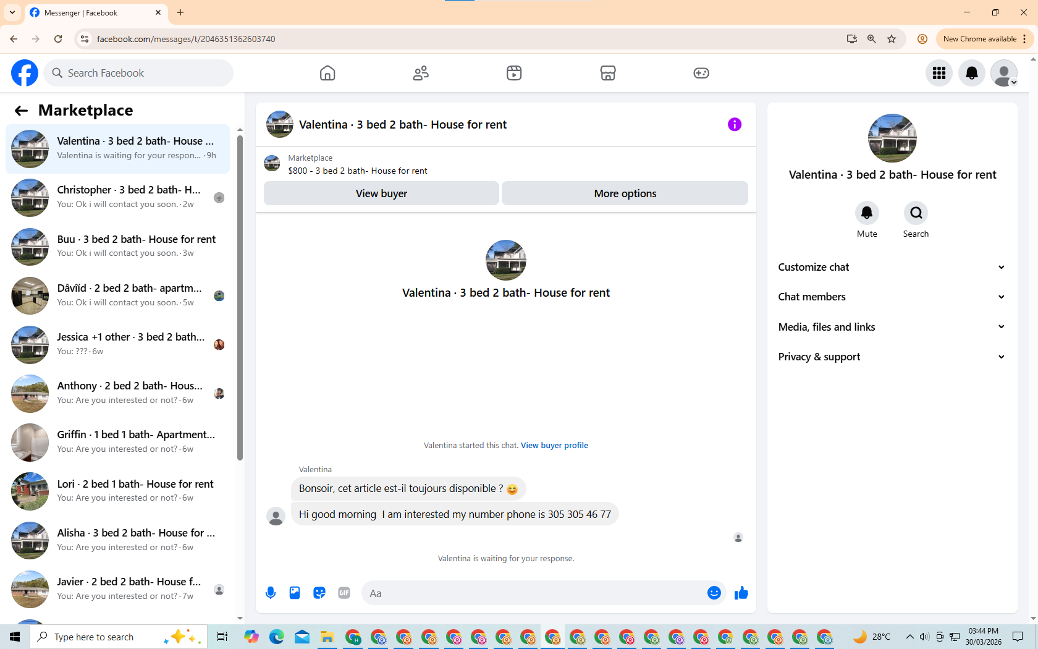Viewport: 1038px width, 649px height.
Task: Click the More options button
Action: click(625, 193)
